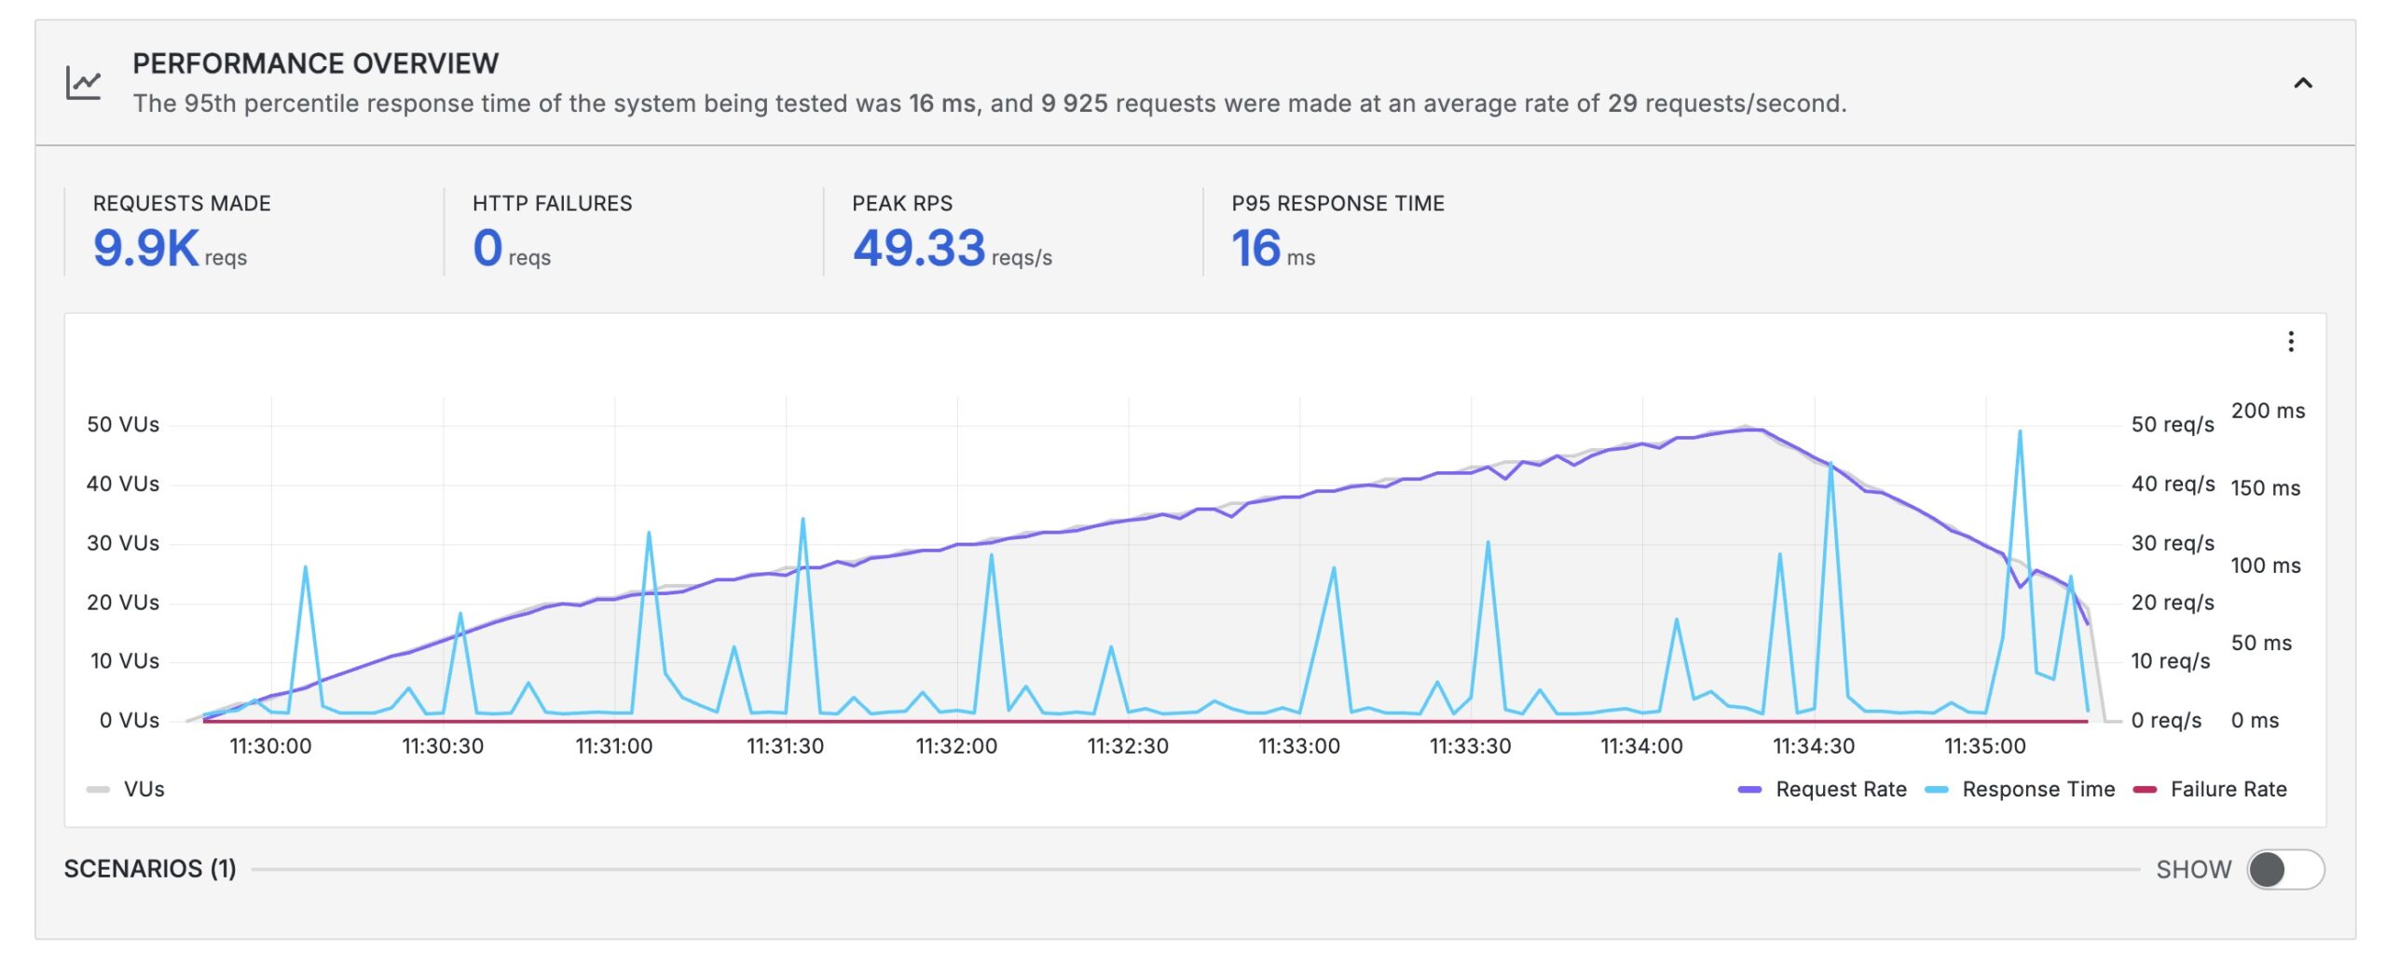The width and height of the screenshot is (2386, 965).
Task: Expand the SCENARIOS (1) section
Action: [149, 869]
